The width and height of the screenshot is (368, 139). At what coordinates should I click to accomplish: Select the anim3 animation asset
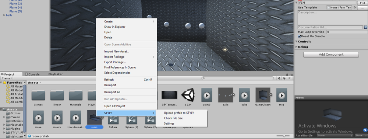206,97
